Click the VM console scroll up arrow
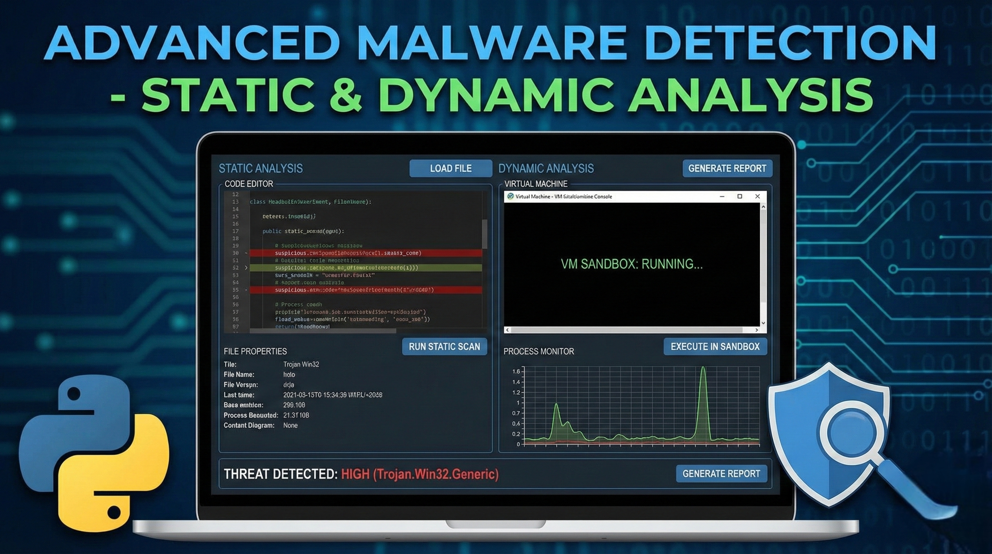 coord(763,207)
